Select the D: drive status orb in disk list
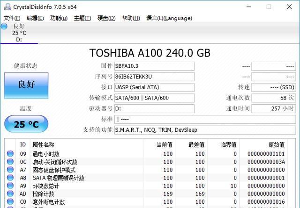 coord(4,26)
